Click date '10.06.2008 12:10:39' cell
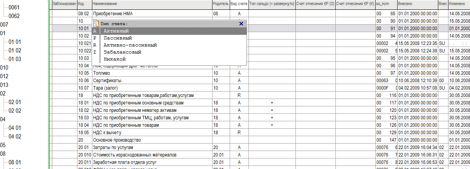 click(418, 81)
